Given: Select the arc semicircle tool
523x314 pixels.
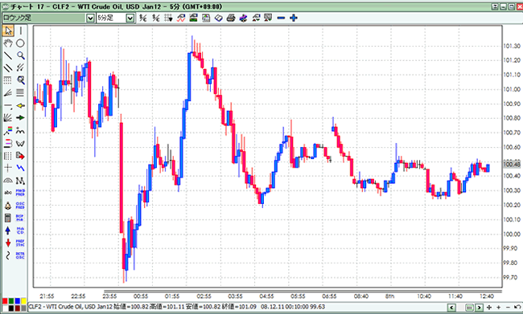Looking at the screenshot, I should (8, 181).
